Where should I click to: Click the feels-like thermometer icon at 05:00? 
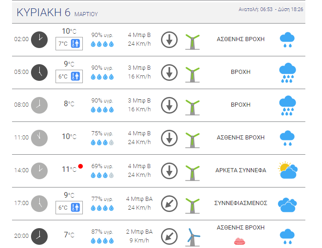tap(75, 76)
